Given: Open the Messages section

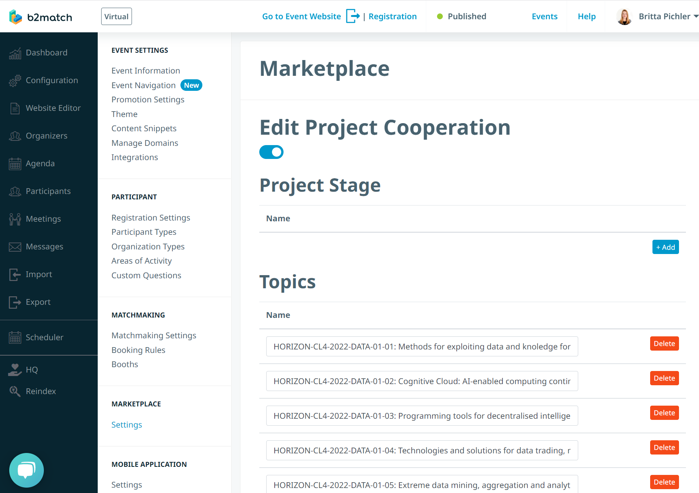Looking at the screenshot, I should (44, 247).
